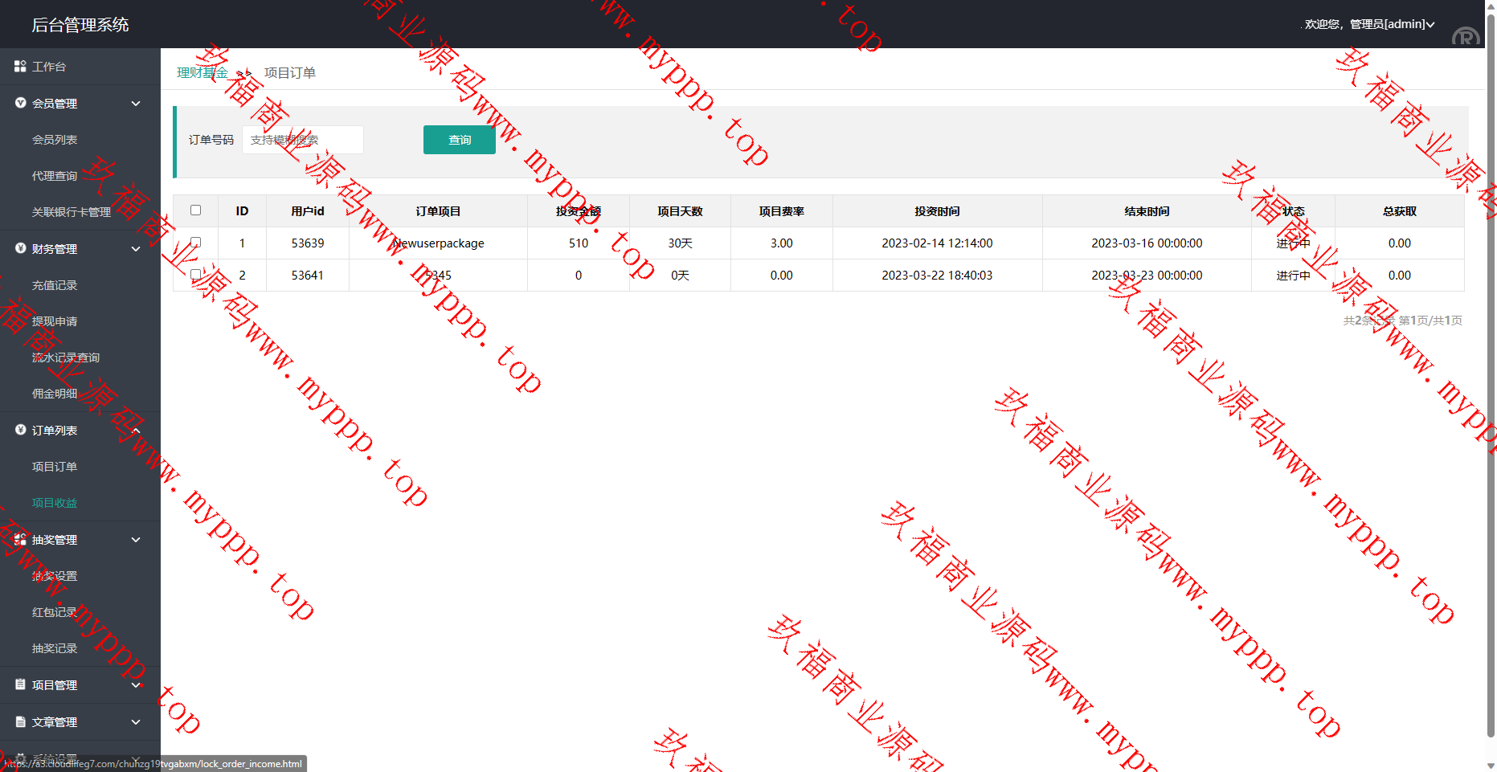The image size is (1497, 772).
Task: Open 项目收益 in the sidebar
Action: [55, 503]
